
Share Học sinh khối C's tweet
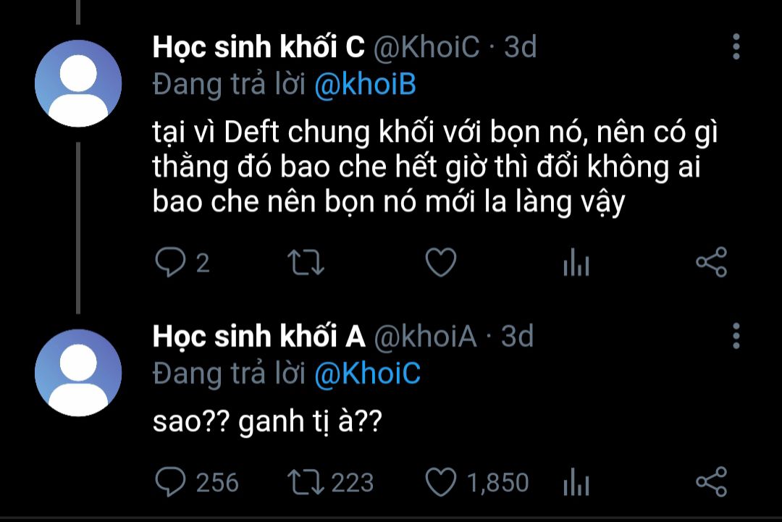pyautogui.click(x=711, y=262)
